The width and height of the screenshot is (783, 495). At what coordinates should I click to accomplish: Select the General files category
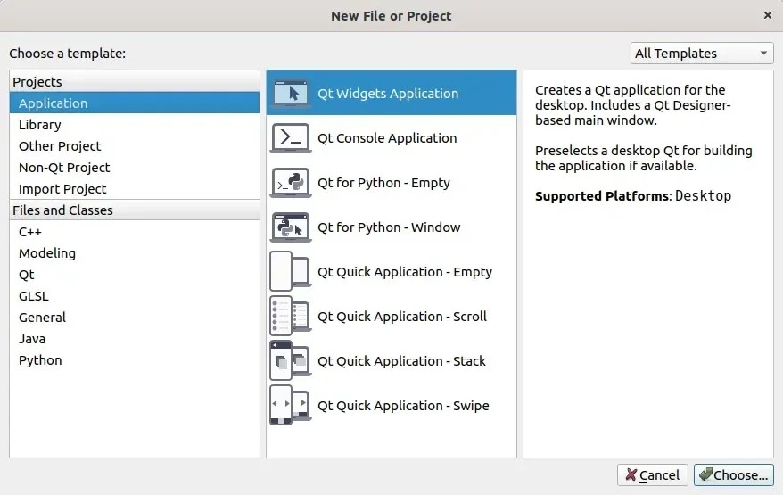pos(135,318)
